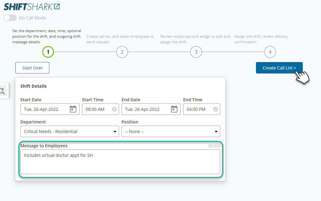Click the 'Assign the shift, review delivery' text

[x=261, y=39]
